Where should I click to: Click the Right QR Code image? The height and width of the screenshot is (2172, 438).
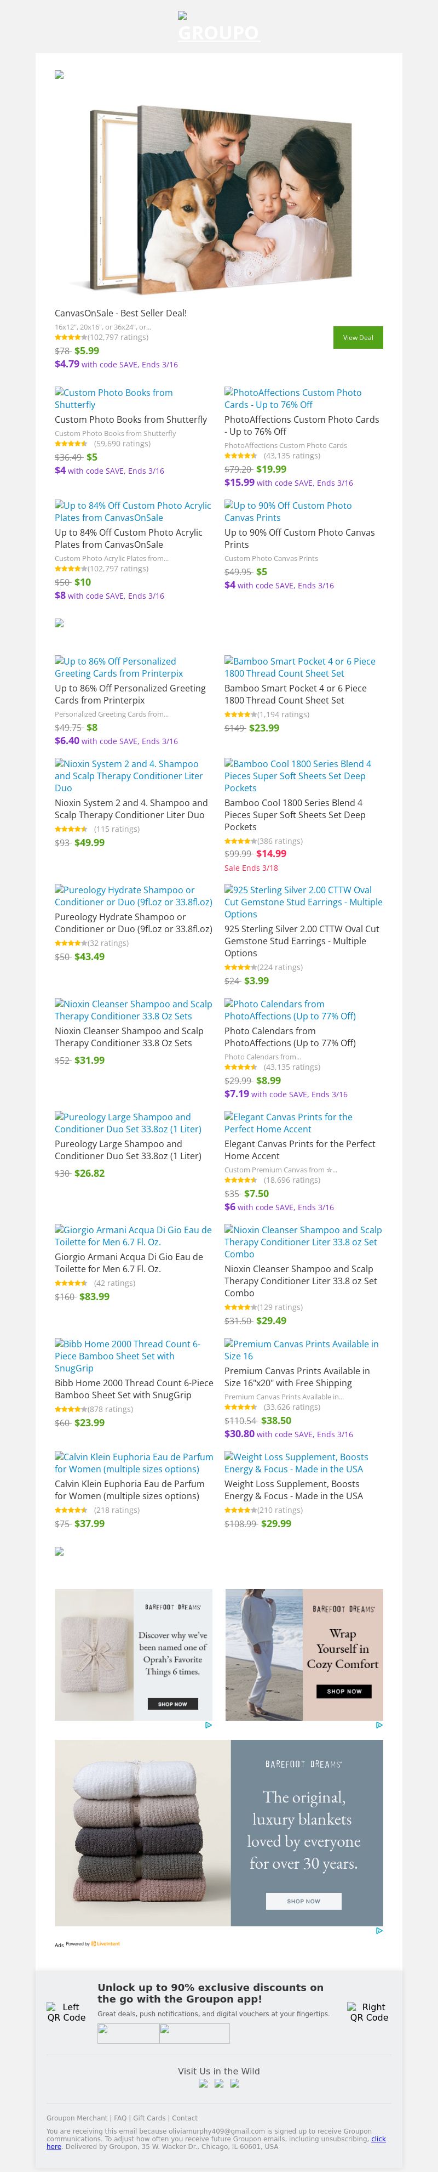pos(369,2012)
